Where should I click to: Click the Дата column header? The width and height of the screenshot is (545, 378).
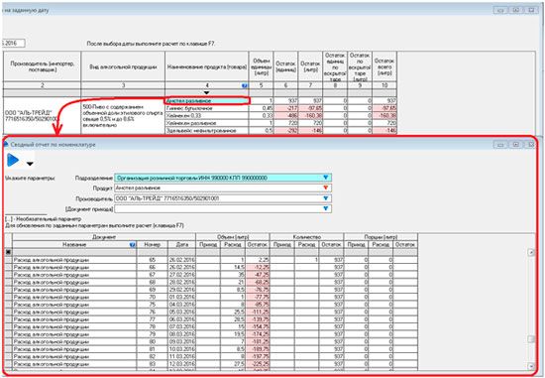click(181, 245)
